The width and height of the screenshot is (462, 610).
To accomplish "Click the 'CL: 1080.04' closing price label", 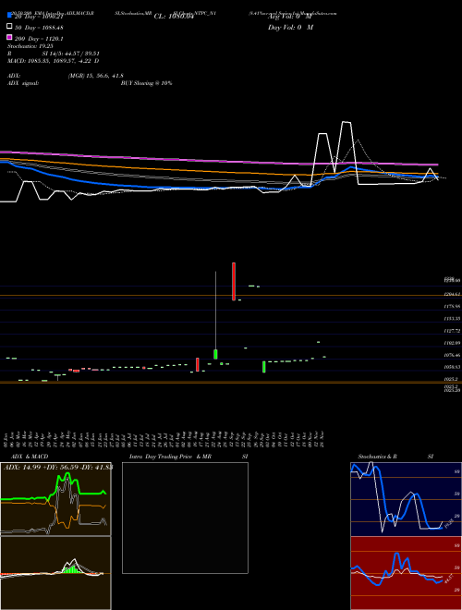I will click(x=174, y=17).
